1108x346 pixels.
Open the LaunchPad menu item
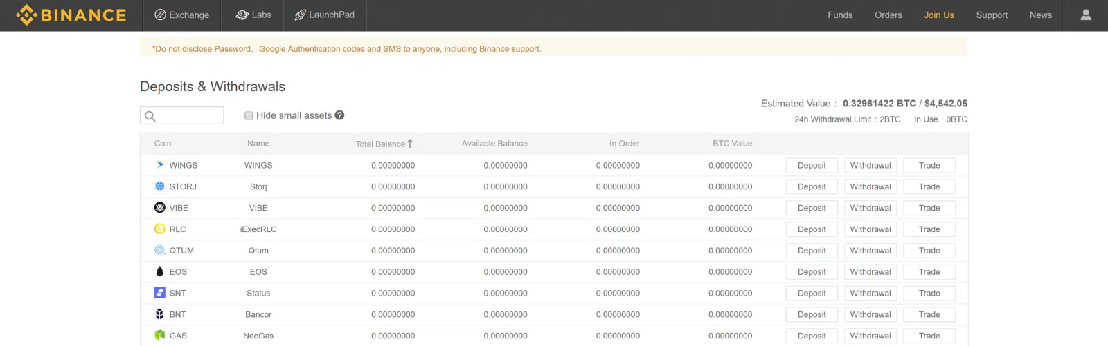(x=325, y=15)
